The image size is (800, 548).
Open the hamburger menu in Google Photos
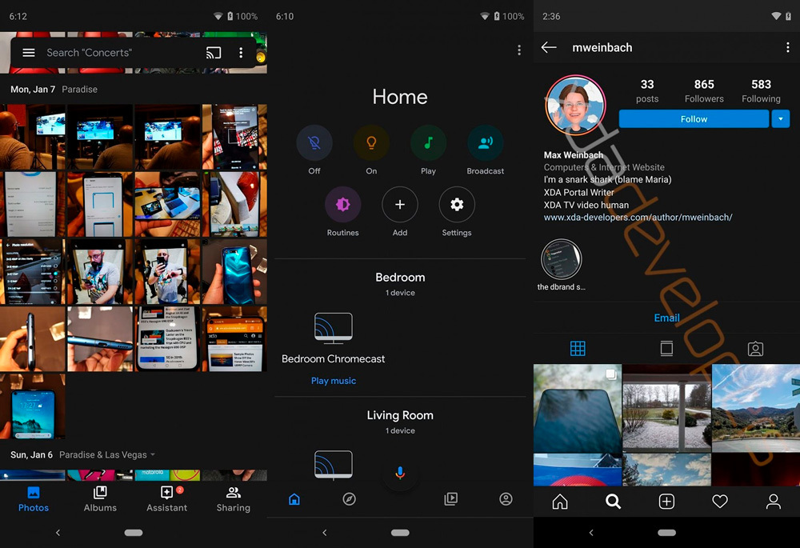point(29,53)
